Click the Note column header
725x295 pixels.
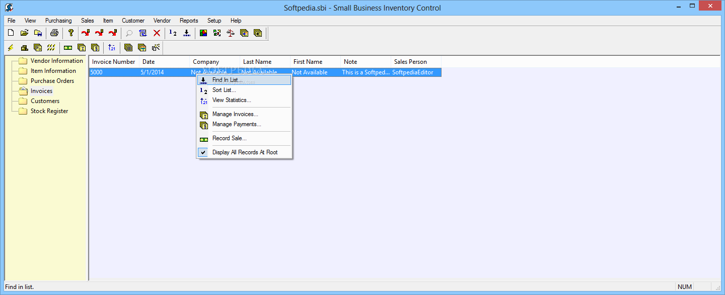click(366, 62)
